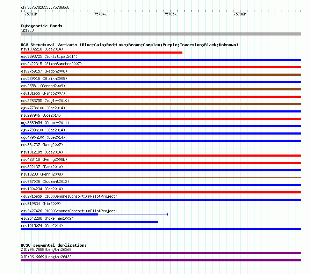Select the gray 3p12.3 cytogenetic band
This screenshot has width=311, height=274.
coord(161,34)
